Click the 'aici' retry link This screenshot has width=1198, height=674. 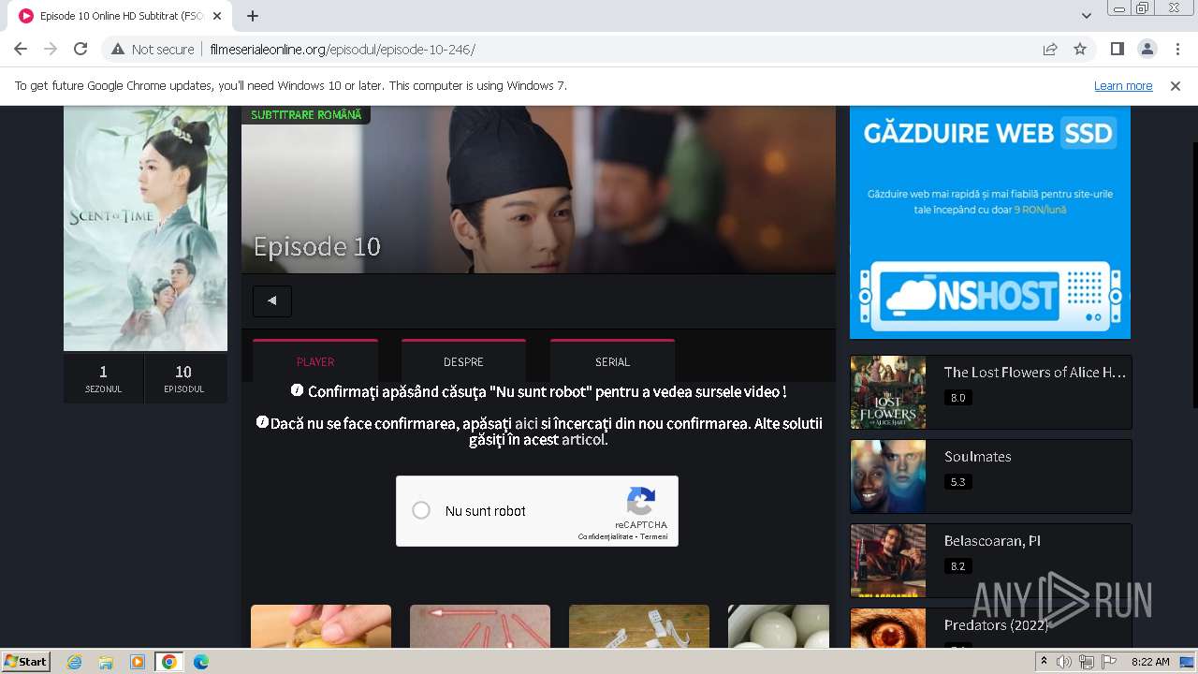526,423
